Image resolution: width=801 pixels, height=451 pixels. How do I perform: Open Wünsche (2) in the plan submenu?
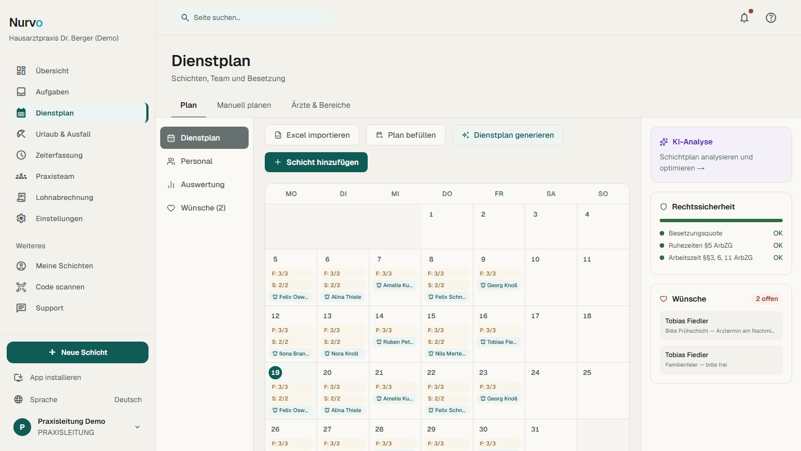[204, 208]
